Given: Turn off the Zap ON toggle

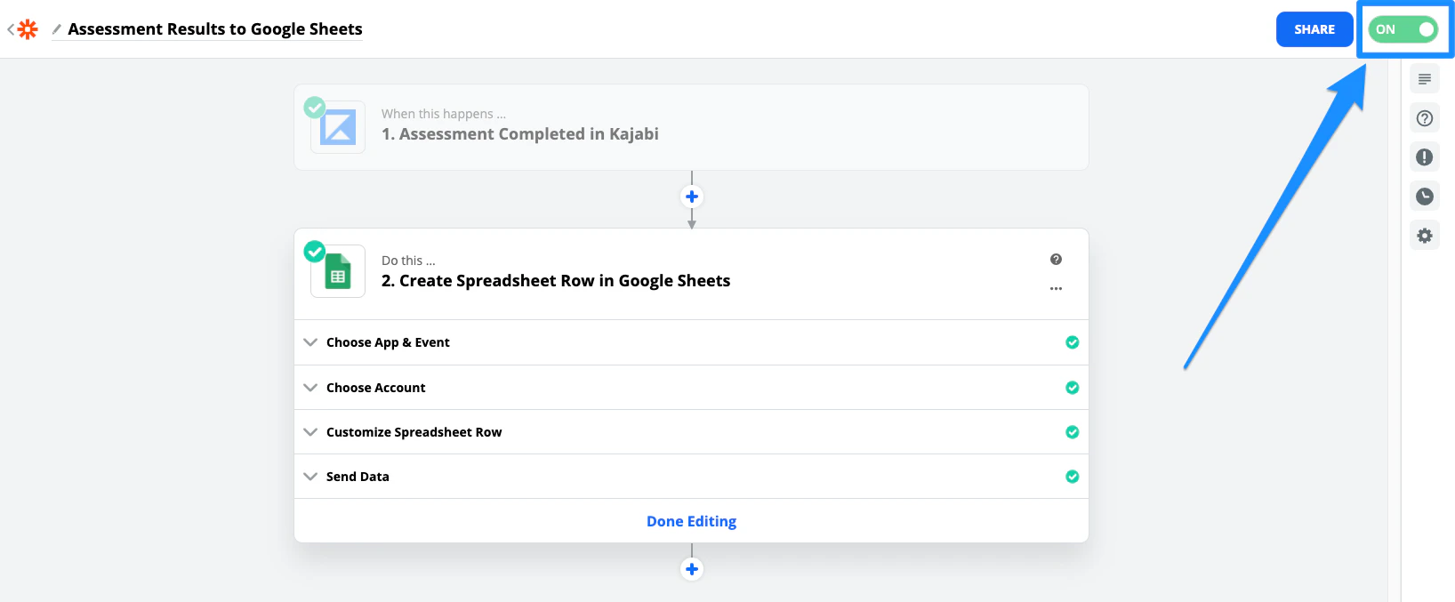Looking at the screenshot, I should [1403, 29].
